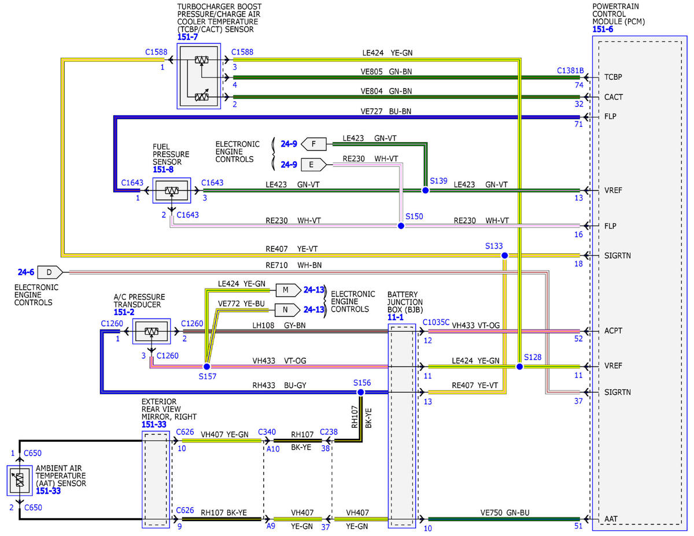Select the S156 splice point
This screenshot has height=536, width=694.
tap(360, 392)
